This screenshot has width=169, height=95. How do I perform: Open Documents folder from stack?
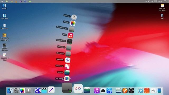click(67, 66)
